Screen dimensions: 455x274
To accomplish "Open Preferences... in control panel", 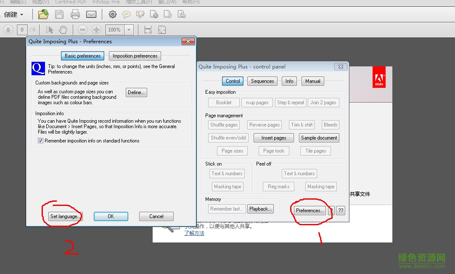I will 310,211.
